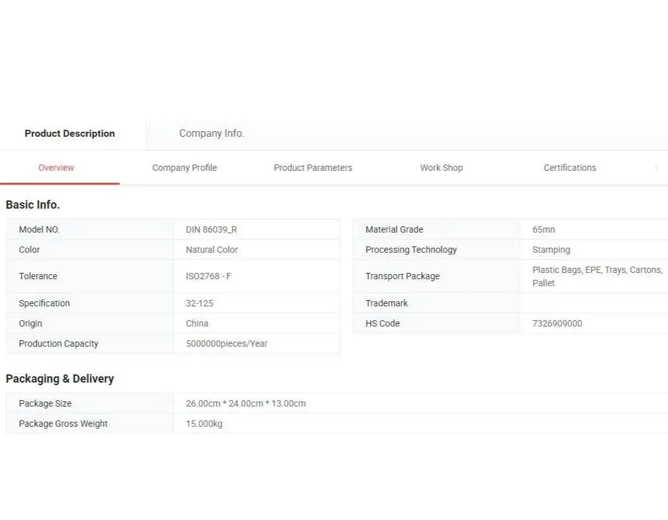Switch to the Company Info. tab

[x=212, y=134]
